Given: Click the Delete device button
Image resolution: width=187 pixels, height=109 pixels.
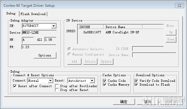Looking at the screenshot, I should [90, 61].
